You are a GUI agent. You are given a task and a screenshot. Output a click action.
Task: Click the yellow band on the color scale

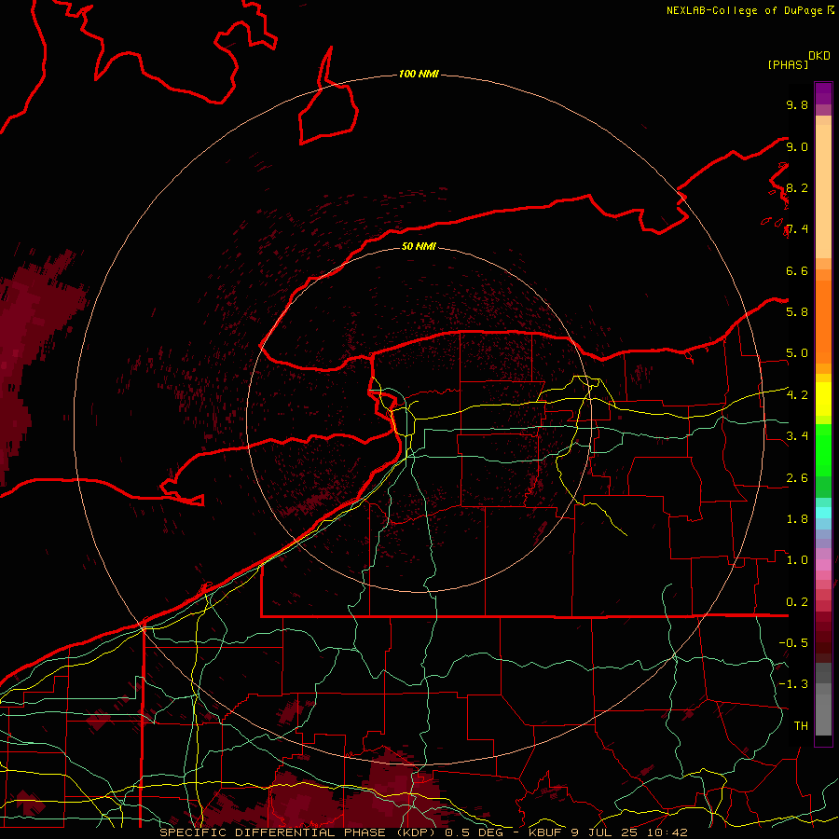pyautogui.click(x=823, y=399)
